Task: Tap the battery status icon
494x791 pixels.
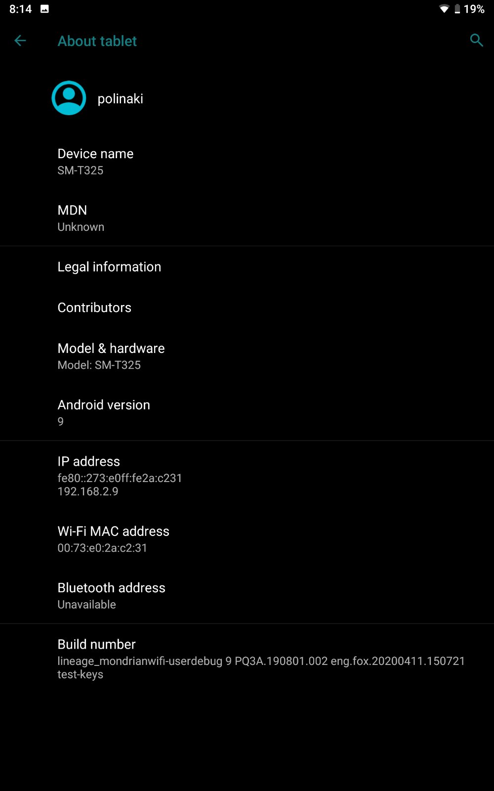Action: pyautogui.click(x=457, y=9)
